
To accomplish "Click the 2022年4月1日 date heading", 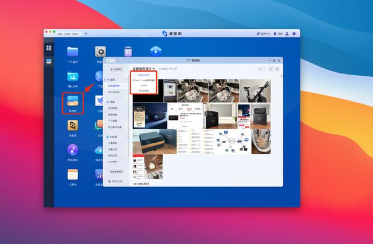I will click(141, 184).
